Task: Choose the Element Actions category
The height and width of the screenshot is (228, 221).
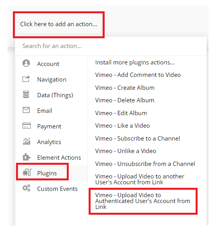Action: point(52,157)
